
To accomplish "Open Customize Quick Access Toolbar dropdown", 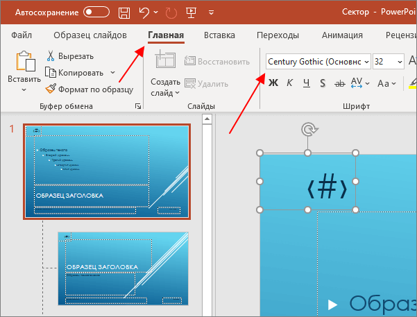I will 211,12.
